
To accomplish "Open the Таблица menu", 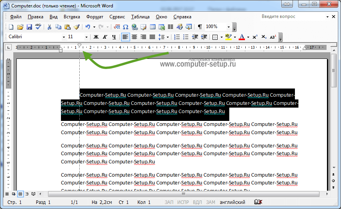I will tap(140, 17).
